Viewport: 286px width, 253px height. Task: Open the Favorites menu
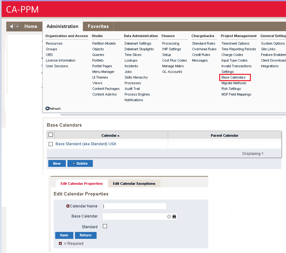coord(98,26)
